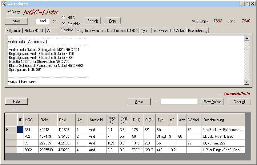The image size is (257, 165).
Task: Click cell '7662' in the NGC column
Action: point(31,150)
